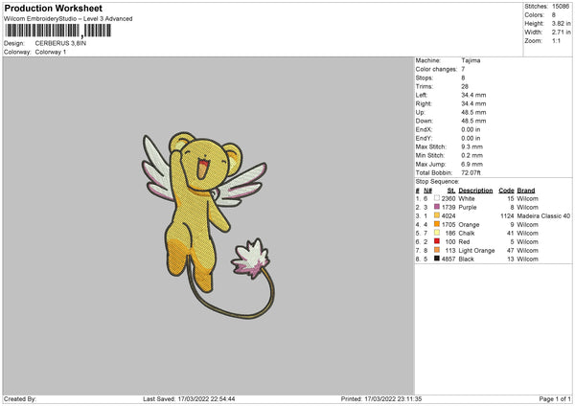Click the barcode under the worksheet title

tap(57, 31)
